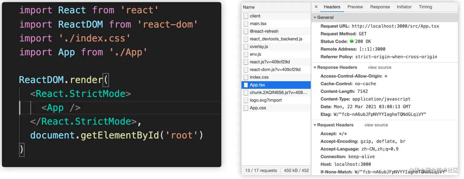Click the Cache-Control no-cache header
This screenshot has height=179, width=464.
pos(348,84)
